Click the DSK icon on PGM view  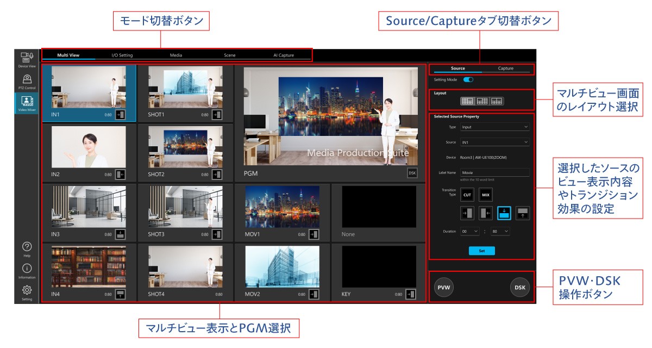tap(412, 173)
